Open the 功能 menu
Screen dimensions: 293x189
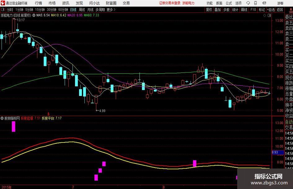coord(210,3)
